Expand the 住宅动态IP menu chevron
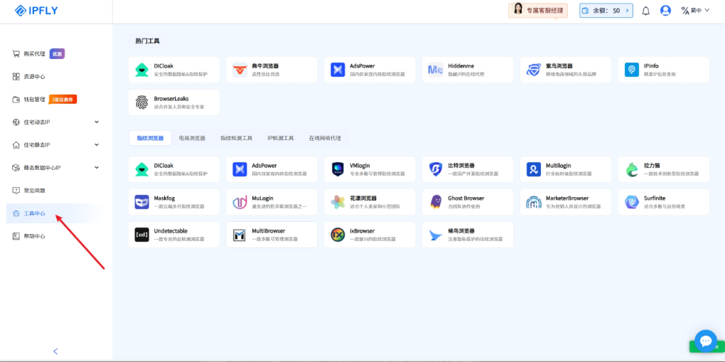 tap(97, 122)
